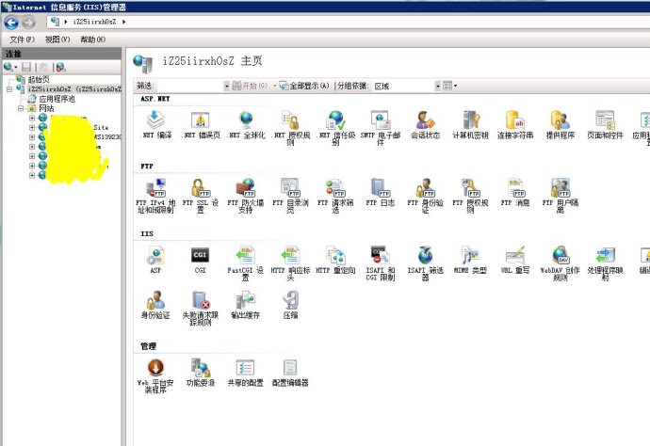This screenshot has height=446, width=650.
Task: Click the Forward navigation arrow
Action: point(28,23)
